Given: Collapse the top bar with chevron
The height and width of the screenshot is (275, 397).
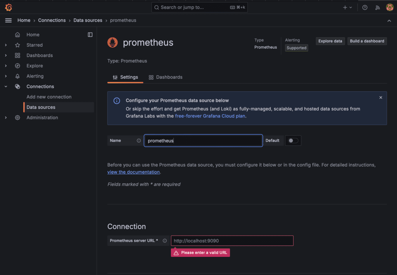Looking at the screenshot, I should click(389, 21).
